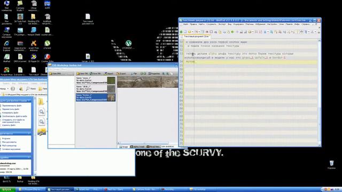The image size is (342, 192).
Task: Click Сетевое окружение under other places
Action: tap(11, 149)
